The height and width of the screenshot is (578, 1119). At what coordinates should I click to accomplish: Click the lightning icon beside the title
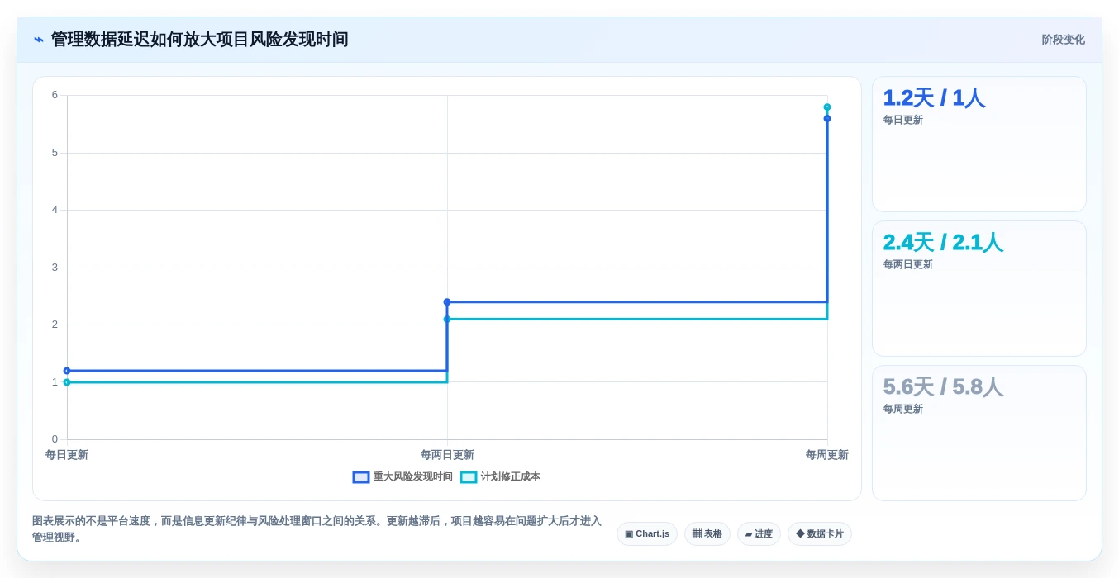[x=39, y=40]
